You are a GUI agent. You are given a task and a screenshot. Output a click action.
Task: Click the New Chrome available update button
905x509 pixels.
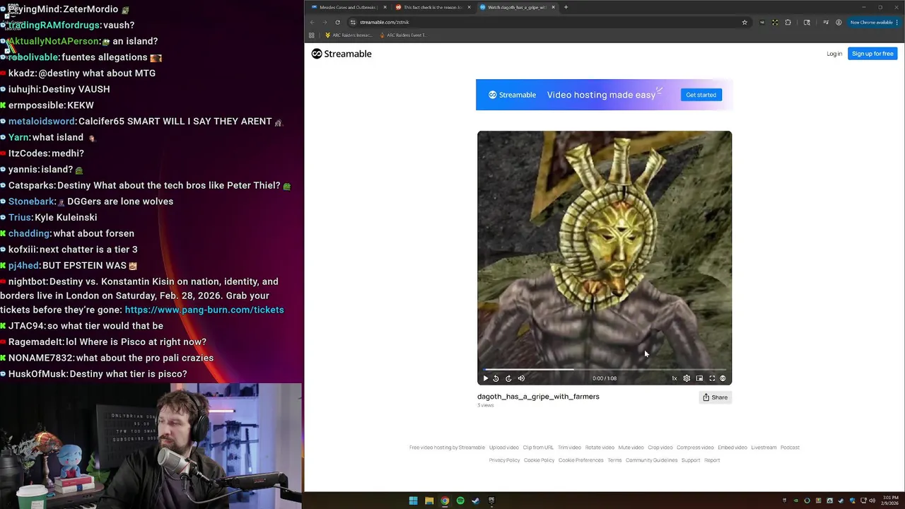pyautogui.click(x=874, y=22)
